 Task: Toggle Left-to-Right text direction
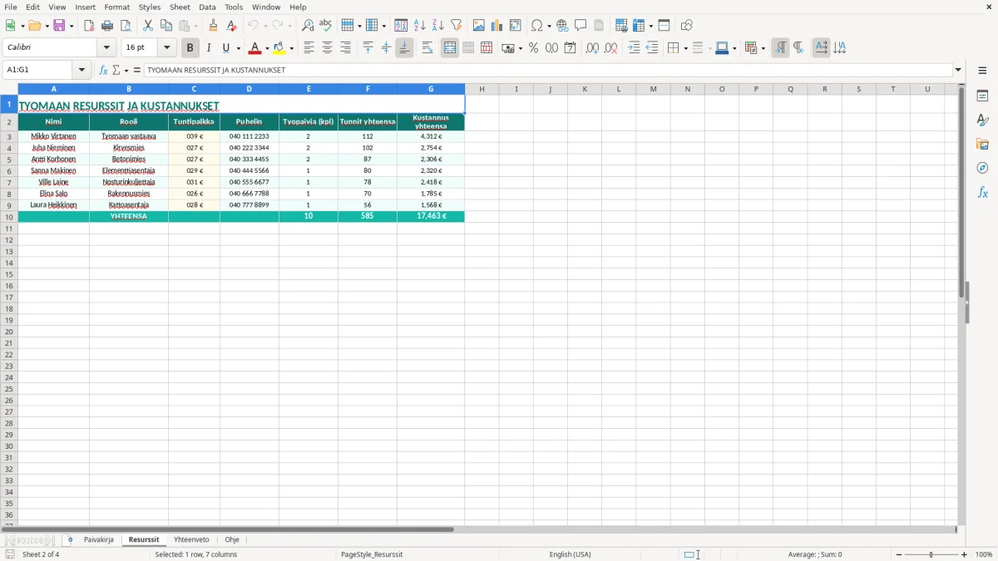(780, 48)
